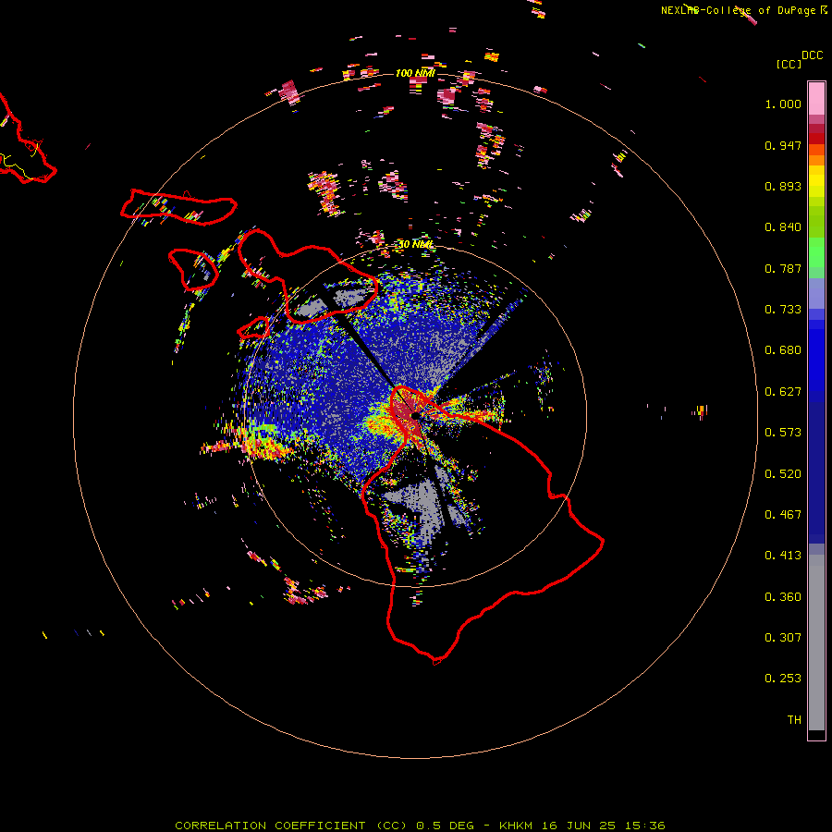
Task: Select the 0.413 legend value
Action: coord(783,556)
